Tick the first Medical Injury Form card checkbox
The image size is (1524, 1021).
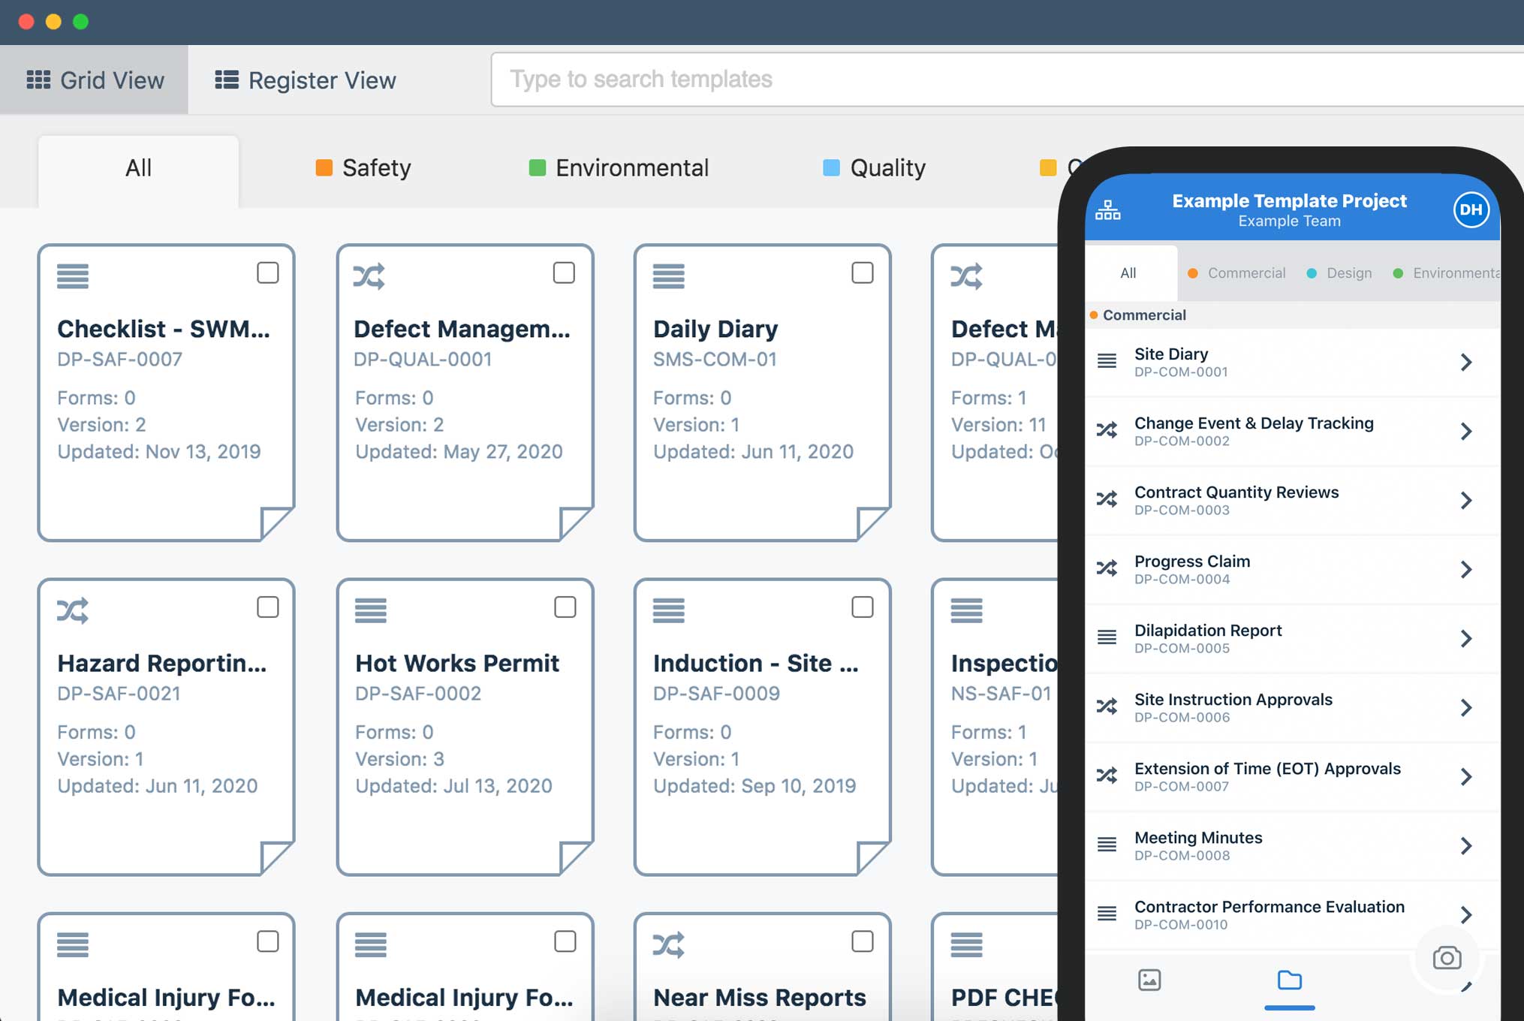(268, 941)
